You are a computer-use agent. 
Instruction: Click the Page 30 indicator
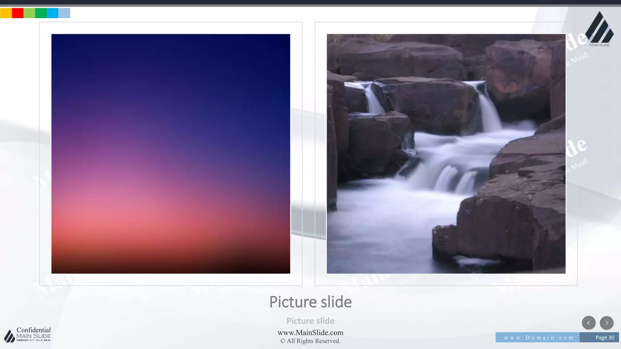604,337
